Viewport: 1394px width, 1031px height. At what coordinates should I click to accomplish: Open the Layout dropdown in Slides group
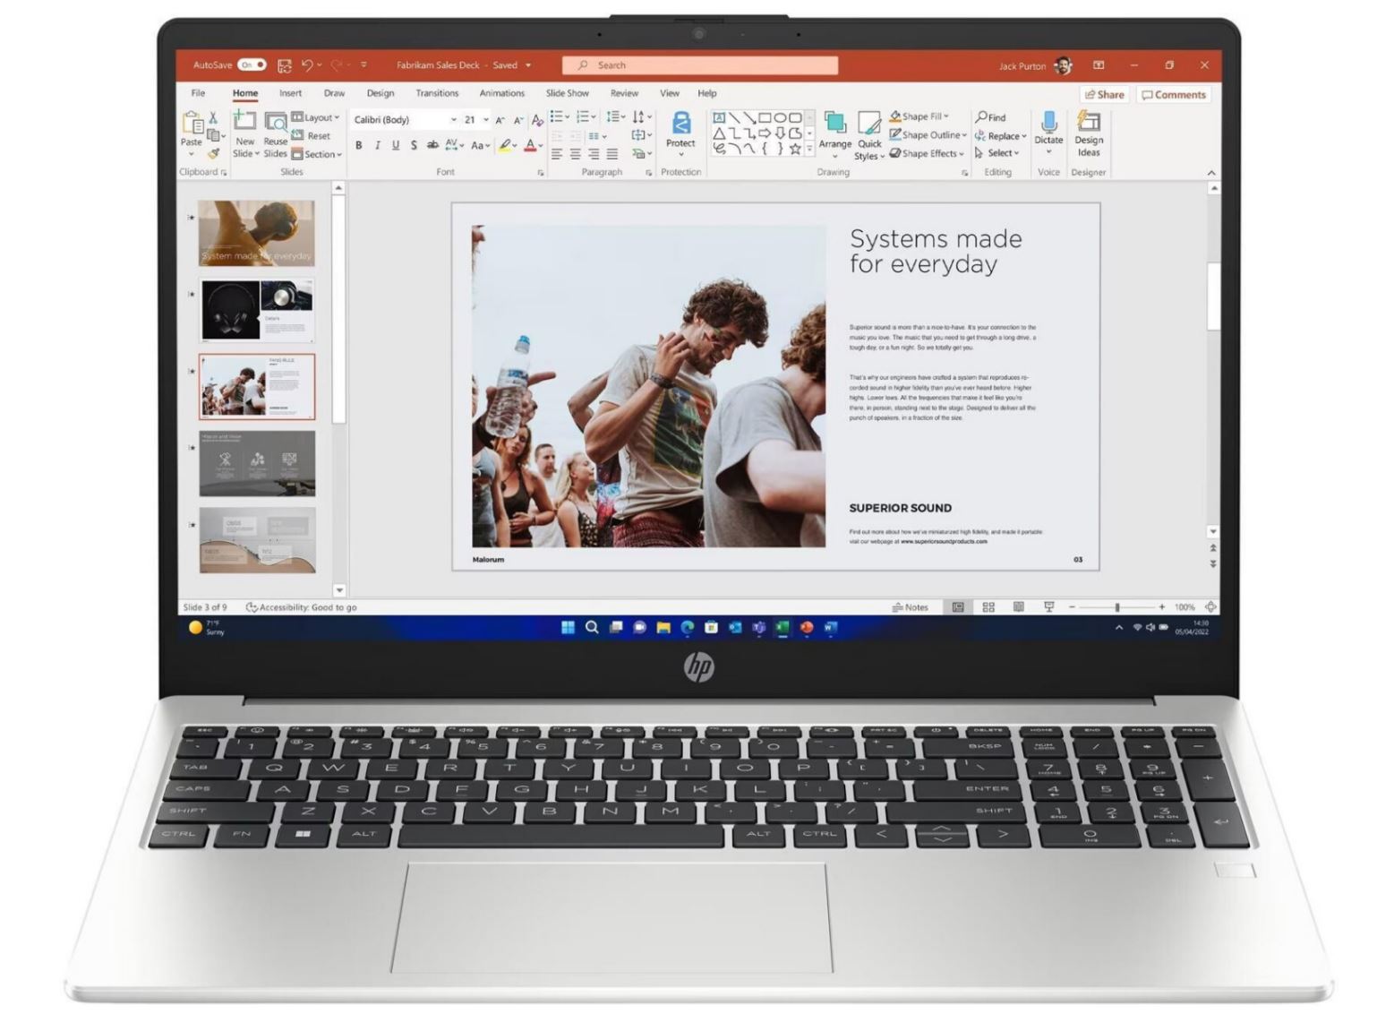[x=319, y=116]
